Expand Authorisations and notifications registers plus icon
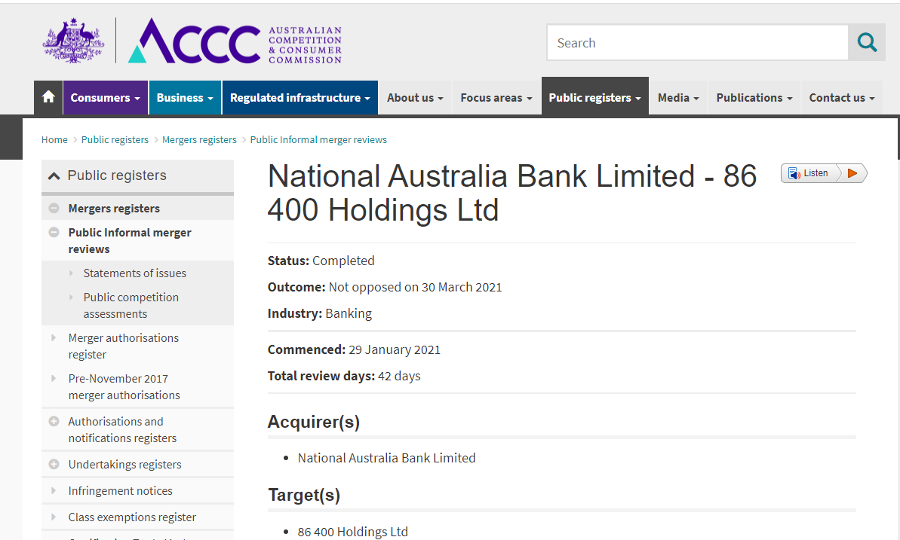Image resolution: width=900 pixels, height=540 pixels. coord(54,422)
